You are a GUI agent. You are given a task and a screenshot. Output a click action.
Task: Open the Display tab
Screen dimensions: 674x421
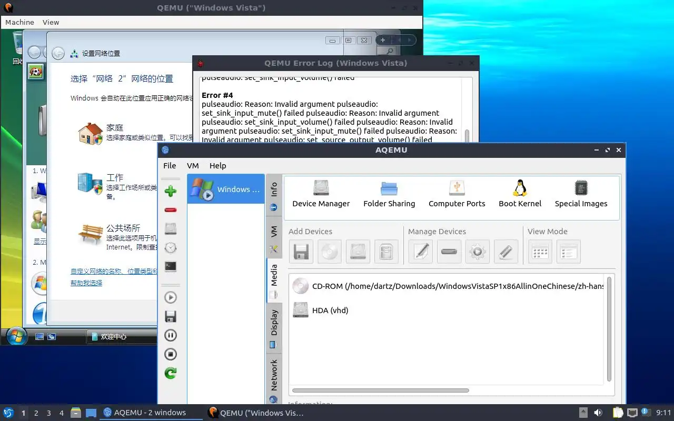tap(274, 329)
